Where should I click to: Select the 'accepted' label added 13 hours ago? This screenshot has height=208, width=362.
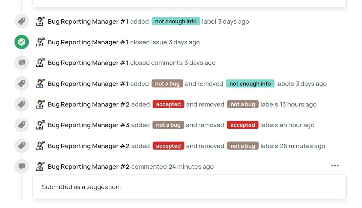tap(168, 104)
